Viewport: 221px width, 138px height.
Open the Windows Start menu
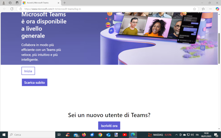[4, 135]
